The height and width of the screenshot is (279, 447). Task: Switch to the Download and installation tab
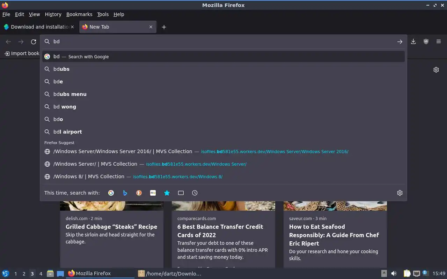click(39, 27)
